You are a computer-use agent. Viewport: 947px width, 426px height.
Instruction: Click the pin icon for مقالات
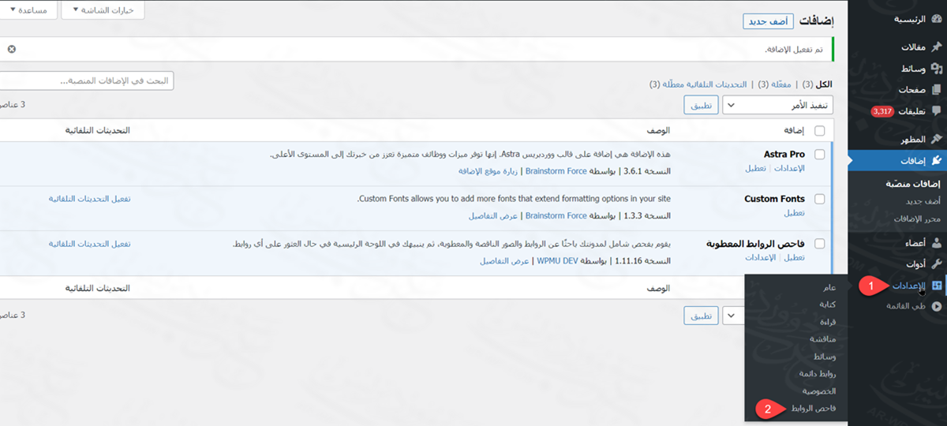point(937,47)
